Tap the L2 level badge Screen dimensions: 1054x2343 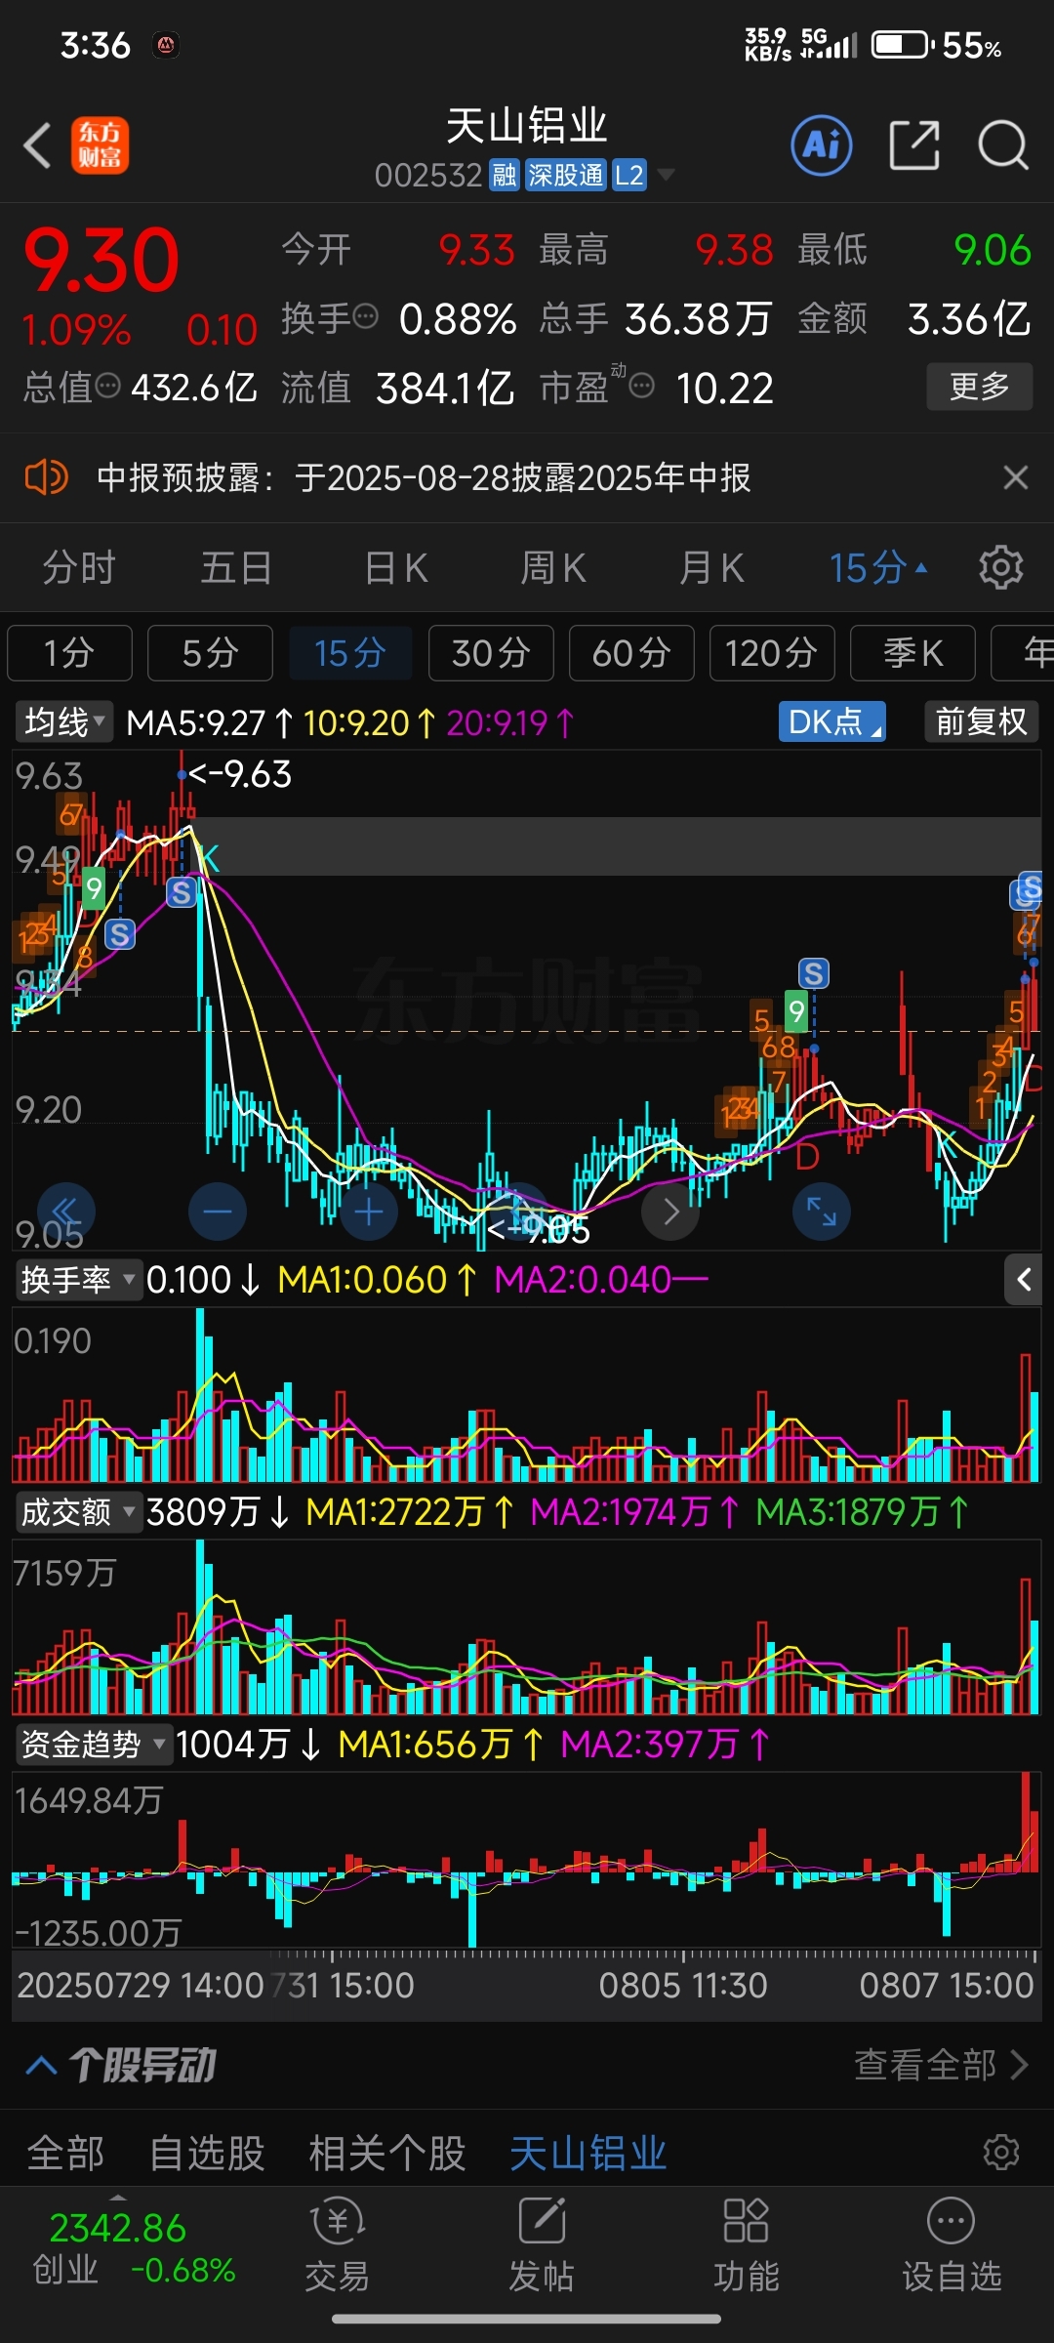[628, 176]
